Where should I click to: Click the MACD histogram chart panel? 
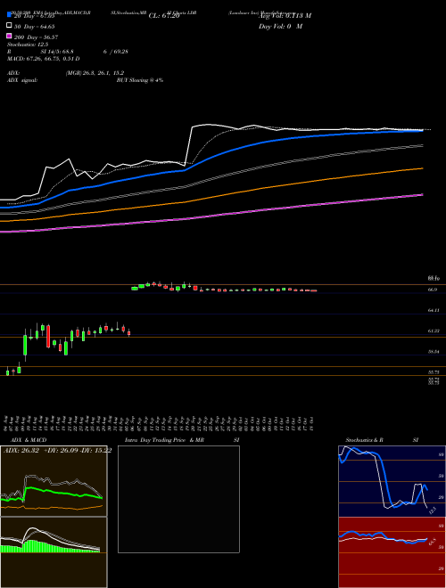pyautogui.click(x=54, y=552)
